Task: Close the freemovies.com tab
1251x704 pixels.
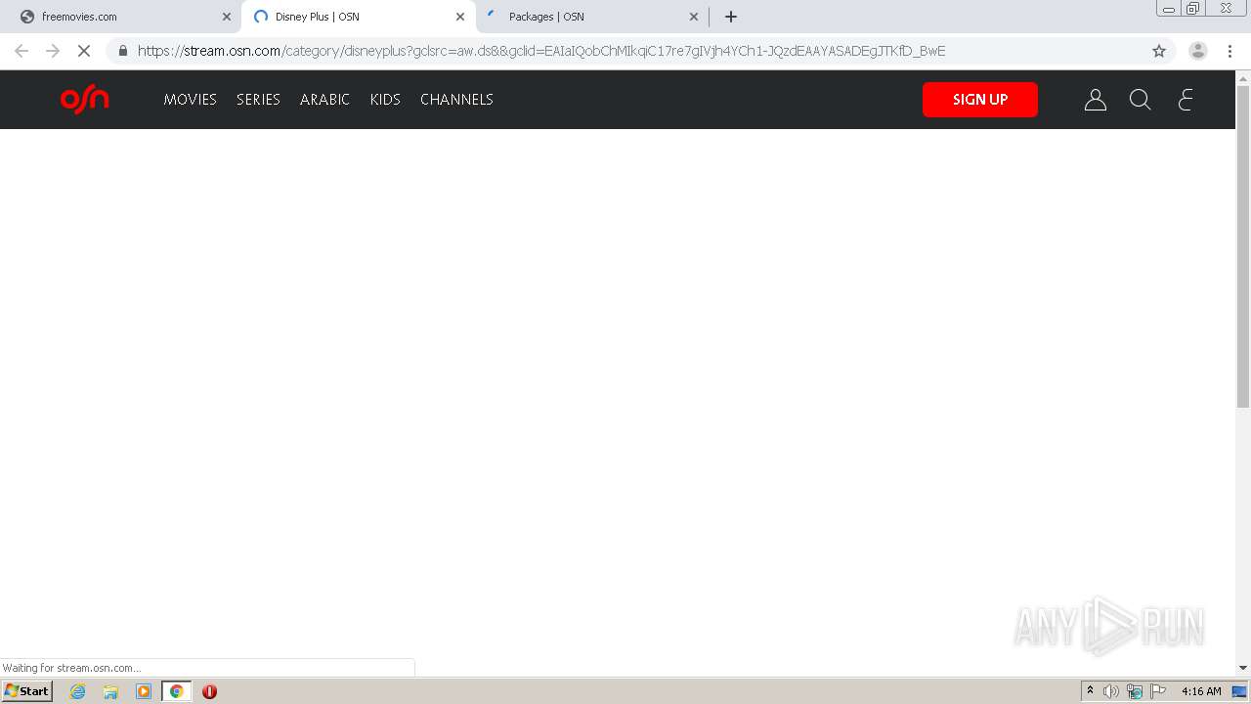Action: (x=227, y=17)
